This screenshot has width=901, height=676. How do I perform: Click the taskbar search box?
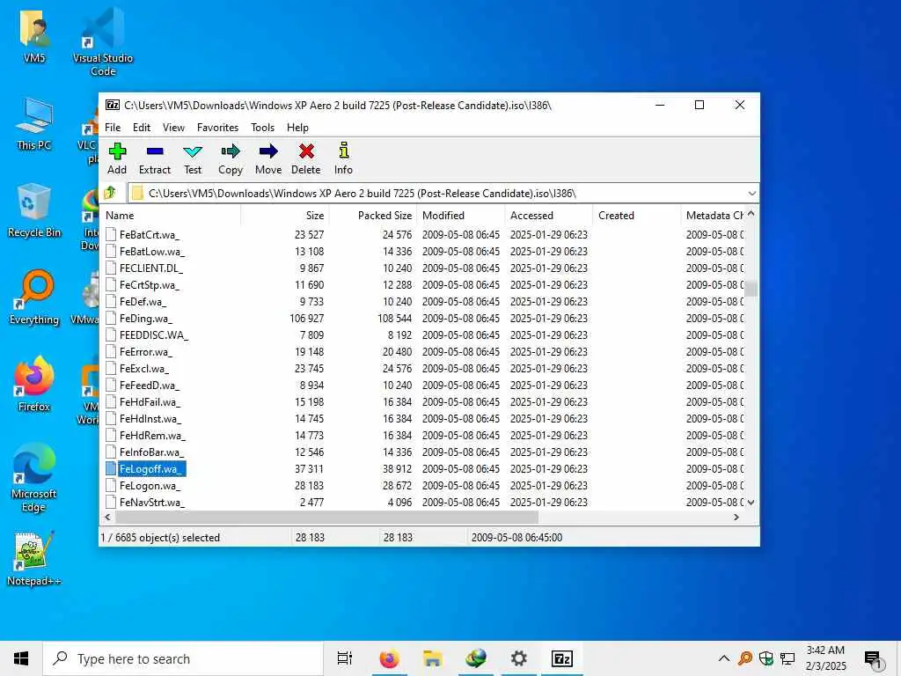(183, 658)
